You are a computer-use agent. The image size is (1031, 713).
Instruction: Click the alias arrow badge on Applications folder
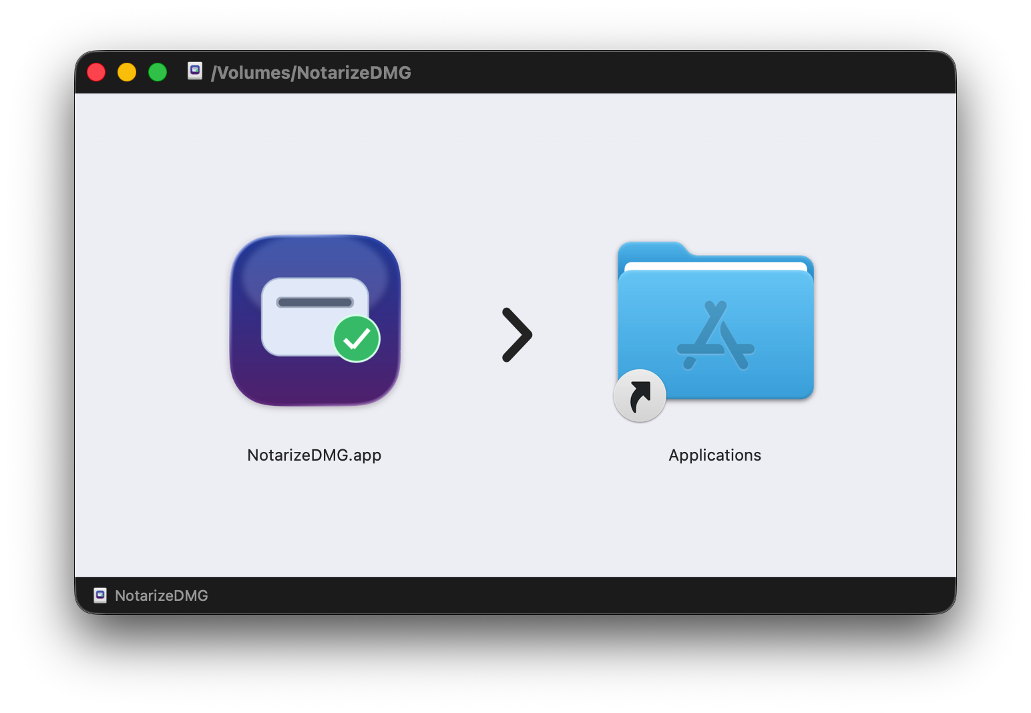(640, 396)
